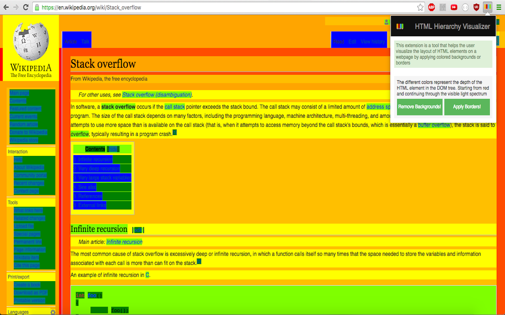This screenshot has width=505, height=315.
Task: Switch to the Article tab
Action: pyautogui.click(x=71, y=42)
